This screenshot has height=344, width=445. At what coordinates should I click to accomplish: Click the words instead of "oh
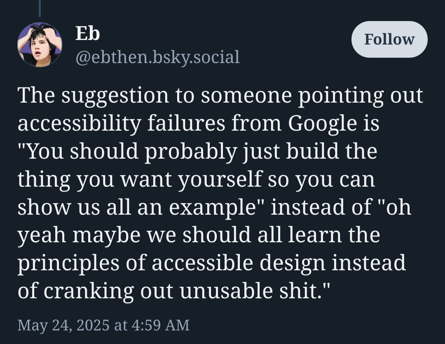(341, 207)
